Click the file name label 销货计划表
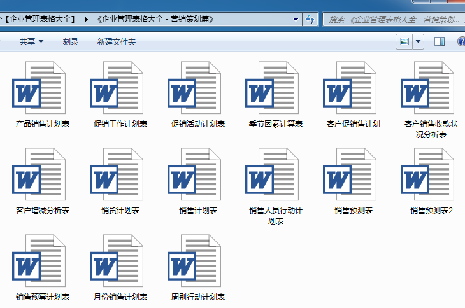465x308 pixels. (x=120, y=210)
